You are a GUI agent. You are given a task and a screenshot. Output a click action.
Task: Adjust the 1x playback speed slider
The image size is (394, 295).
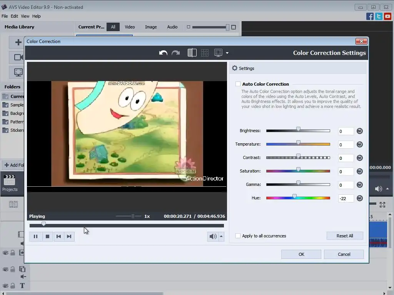[133, 216]
